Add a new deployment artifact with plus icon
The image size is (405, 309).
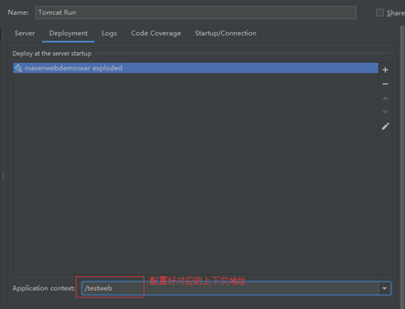pyautogui.click(x=385, y=70)
